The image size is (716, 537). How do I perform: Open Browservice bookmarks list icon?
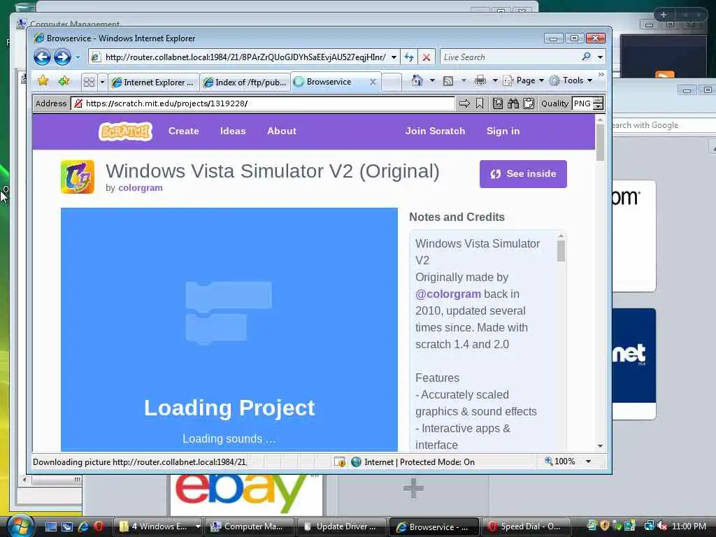tap(498, 103)
